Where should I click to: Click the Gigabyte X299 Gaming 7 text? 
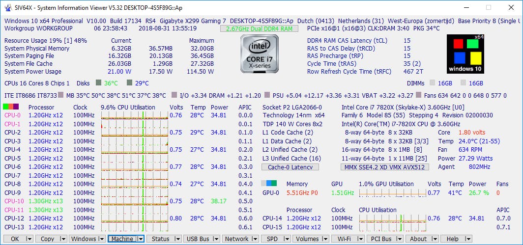tap(193, 21)
